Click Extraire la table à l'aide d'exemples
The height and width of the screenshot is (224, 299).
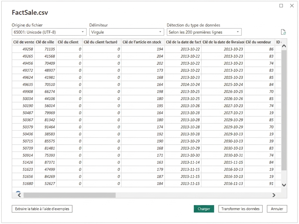point(42,209)
